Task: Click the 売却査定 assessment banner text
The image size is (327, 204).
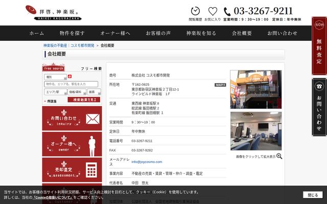Action: pos(63,170)
